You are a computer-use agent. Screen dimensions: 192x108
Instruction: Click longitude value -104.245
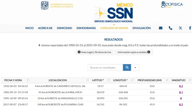[123, 98]
